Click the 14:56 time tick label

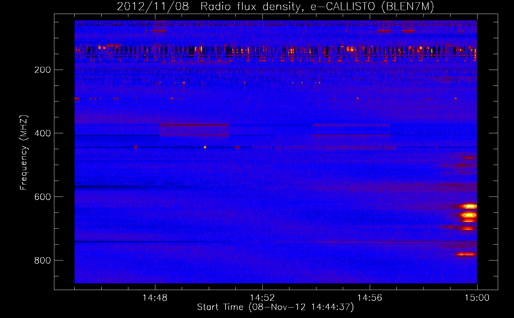pos(370,298)
